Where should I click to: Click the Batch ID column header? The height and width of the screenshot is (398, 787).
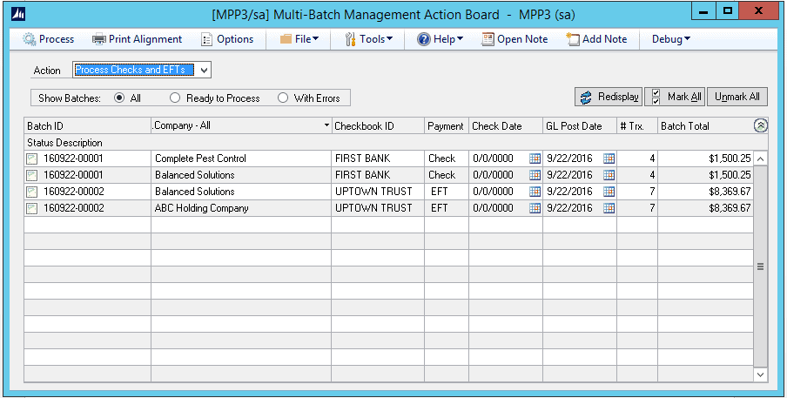pos(87,126)
